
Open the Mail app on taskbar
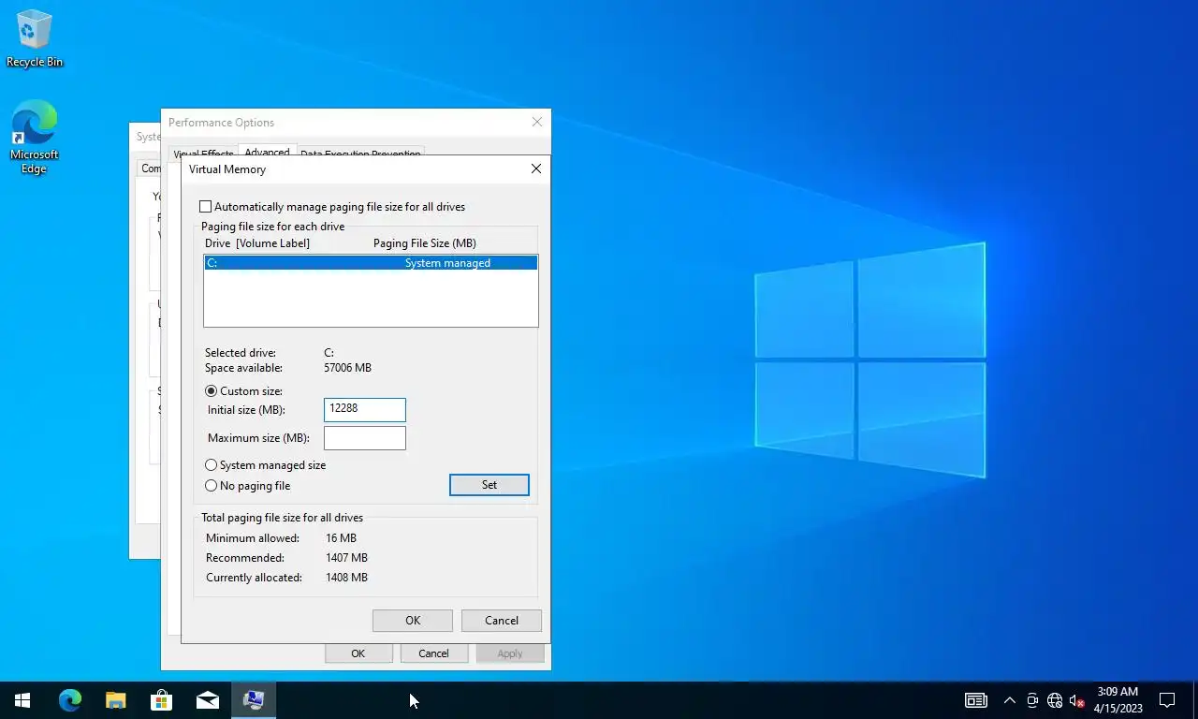(x=208, y=700)
